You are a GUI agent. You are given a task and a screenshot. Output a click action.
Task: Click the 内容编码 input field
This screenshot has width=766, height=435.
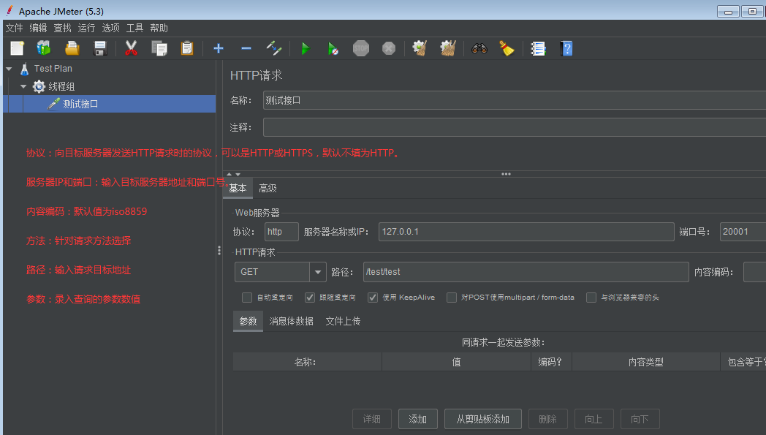coord(754,272)
